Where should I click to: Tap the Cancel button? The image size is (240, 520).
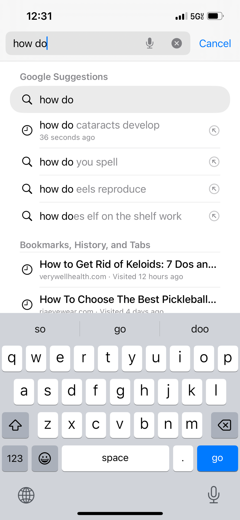click(215, 43)
